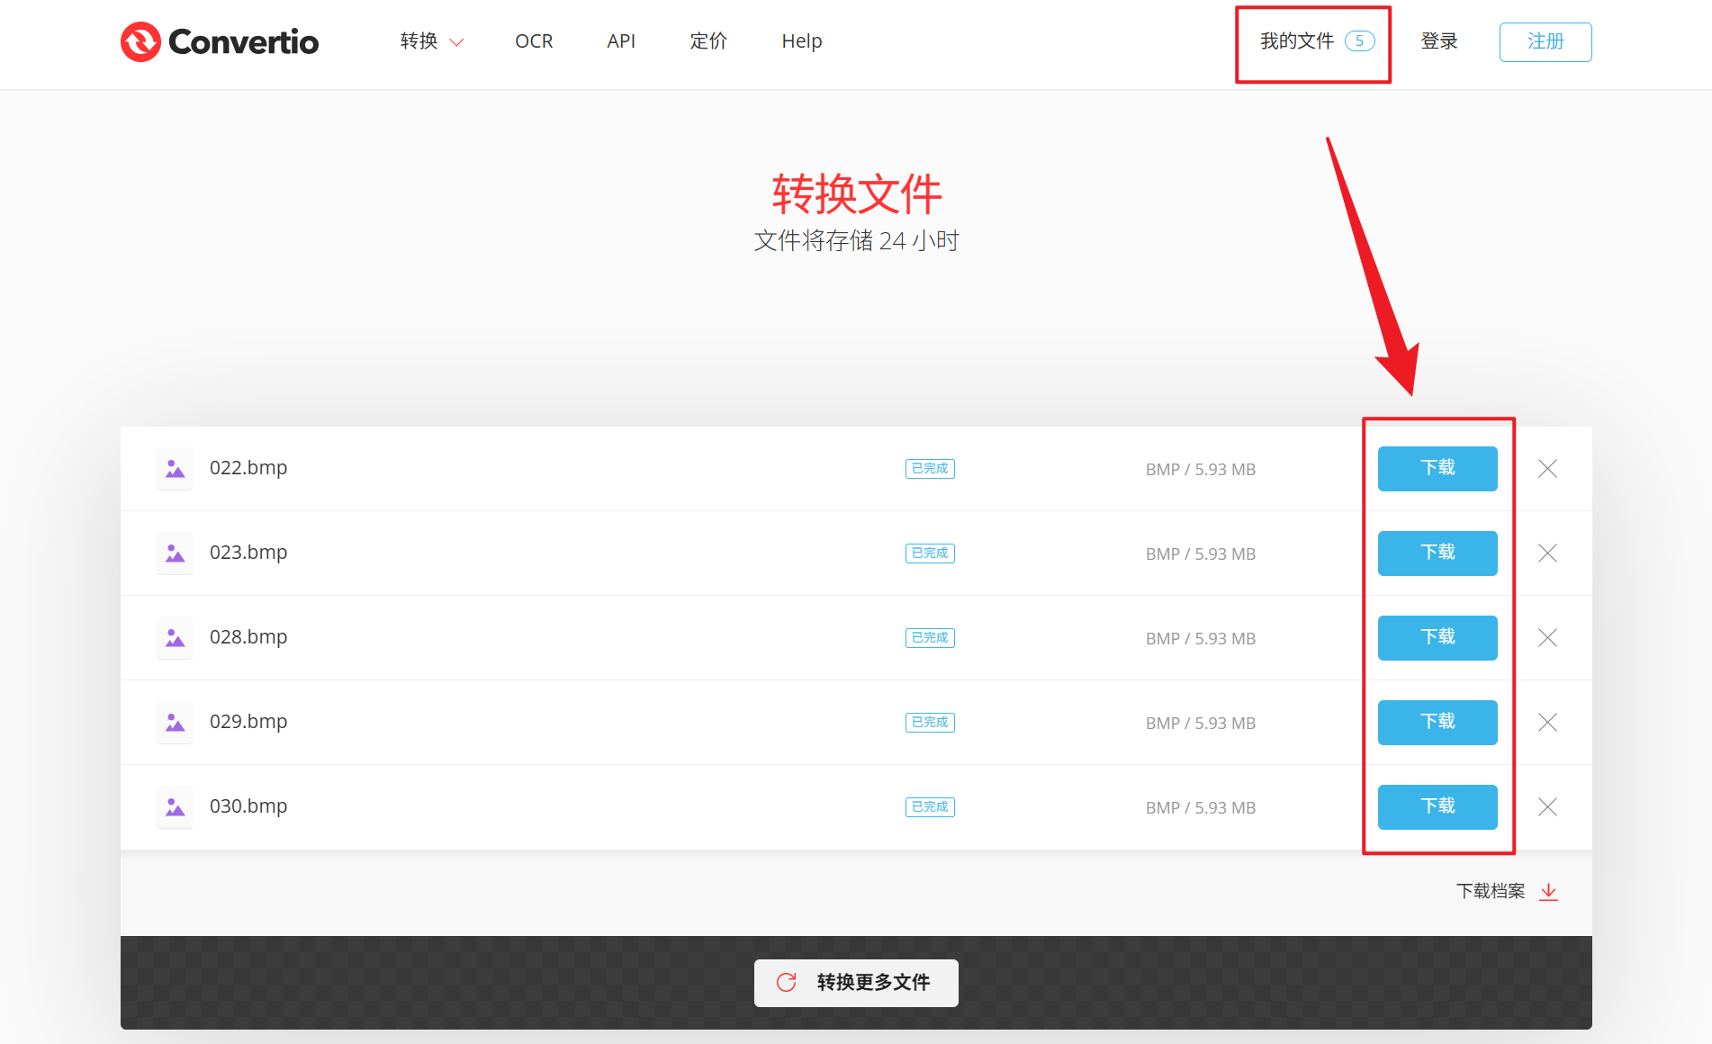
Task: Click the refresh icon in 转换更多文件 button
Action: [787, 983]
